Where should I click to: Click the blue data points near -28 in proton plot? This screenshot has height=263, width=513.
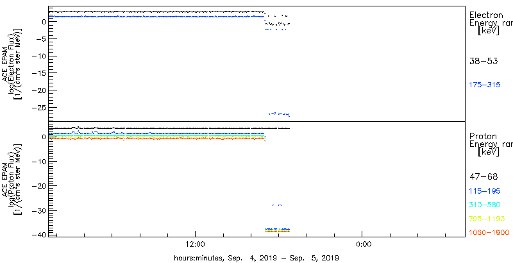(277, 205)
